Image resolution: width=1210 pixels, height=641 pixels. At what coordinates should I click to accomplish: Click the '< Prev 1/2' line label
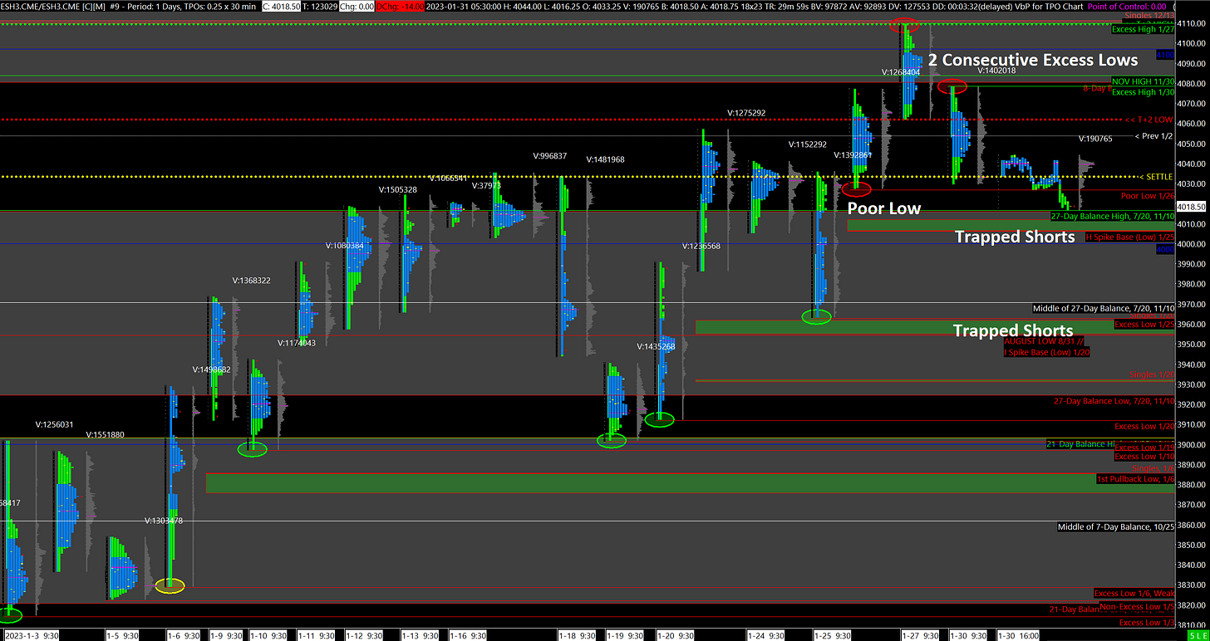tap(1153, 136)
